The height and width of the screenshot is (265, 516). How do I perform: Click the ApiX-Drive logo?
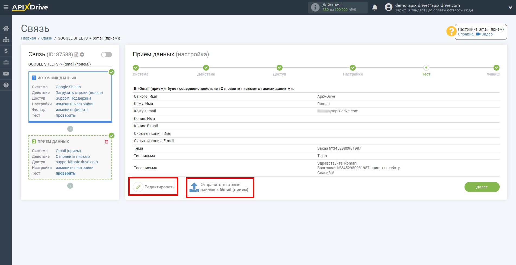click(30, 7)
